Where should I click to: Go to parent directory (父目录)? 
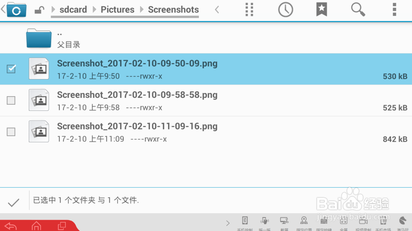pos(206,38)
